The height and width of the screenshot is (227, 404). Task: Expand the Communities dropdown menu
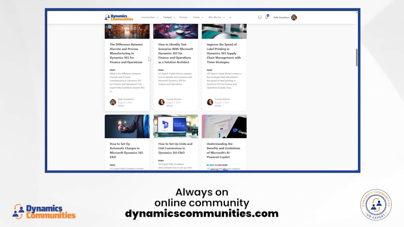click(x=148, y=17)
